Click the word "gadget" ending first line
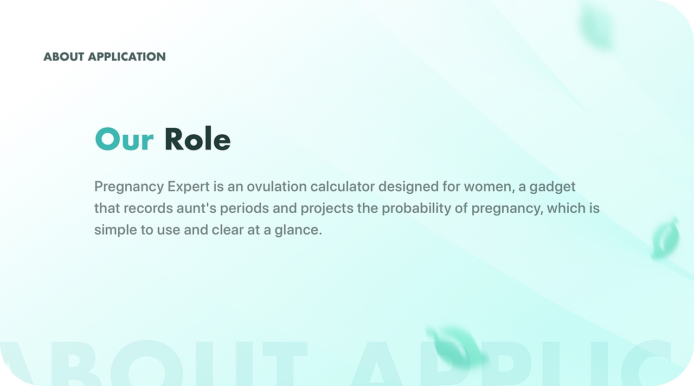Image resolution: width=694 pixels, height=386 pixels. [552, 187]
